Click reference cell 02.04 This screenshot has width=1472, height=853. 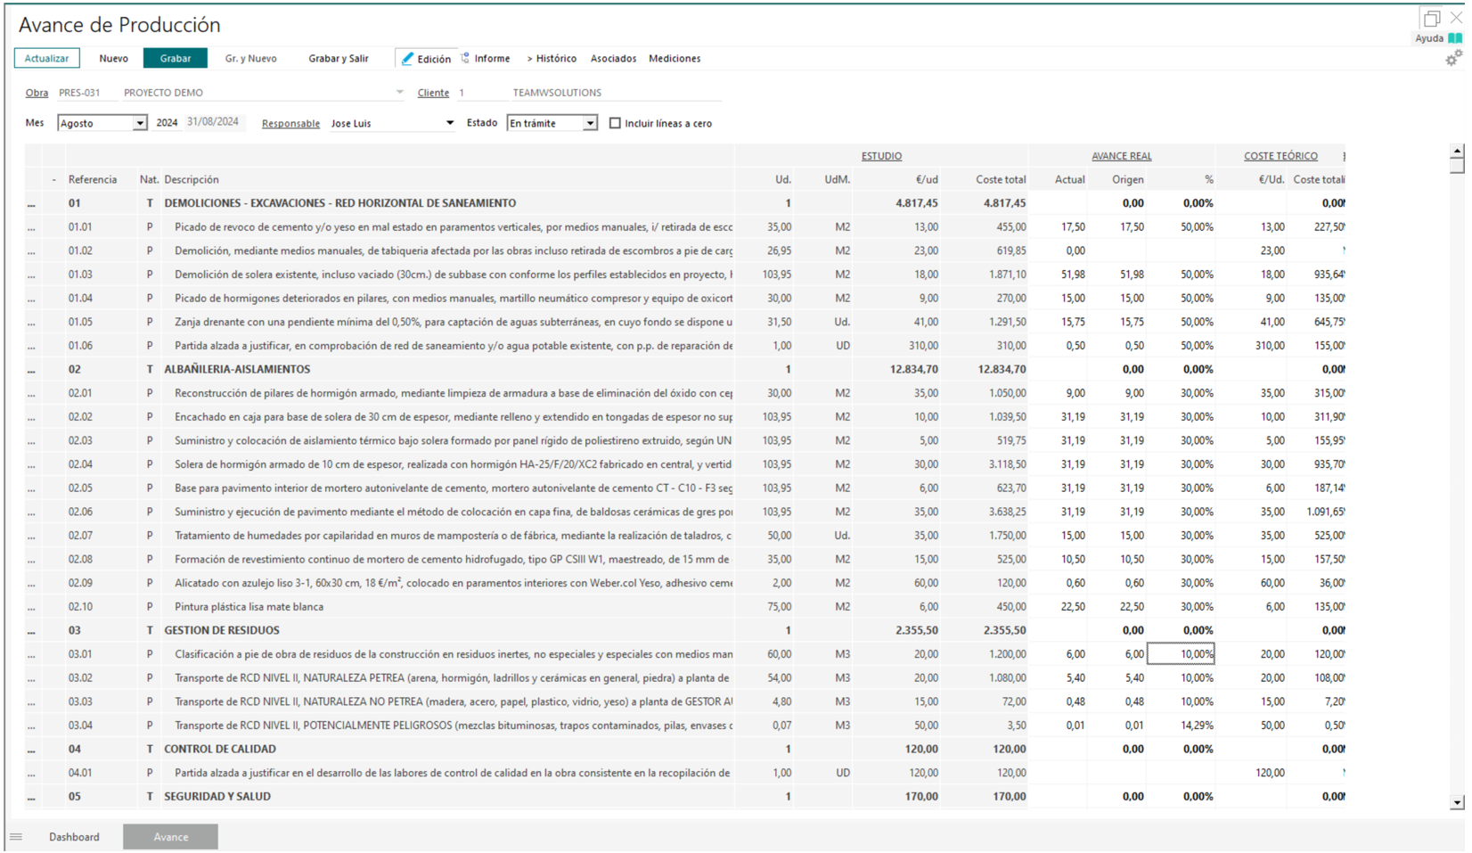click(x=80, y=464)
